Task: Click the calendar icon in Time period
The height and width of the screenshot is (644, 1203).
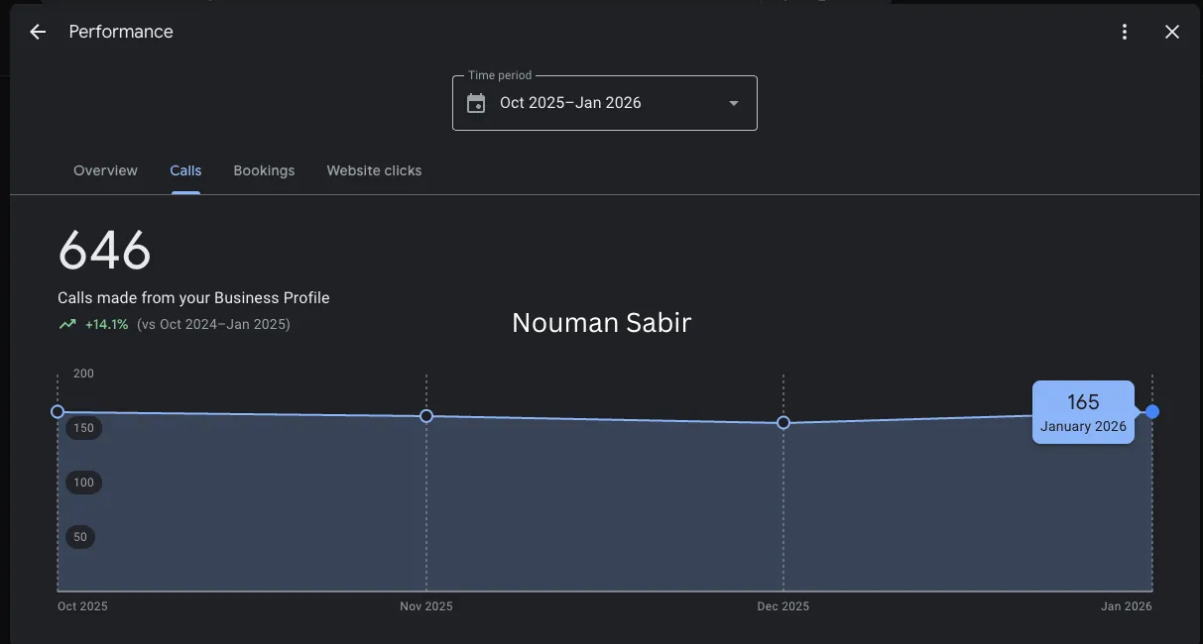Action: (x=476, y=103)
